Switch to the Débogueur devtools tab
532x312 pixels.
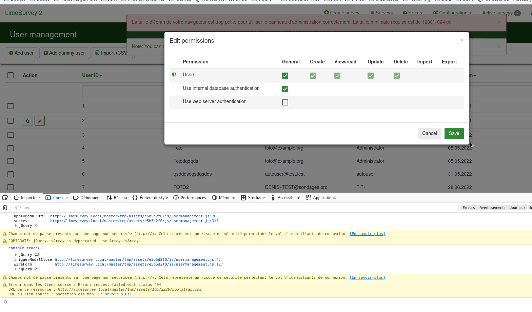pos(87,198)
